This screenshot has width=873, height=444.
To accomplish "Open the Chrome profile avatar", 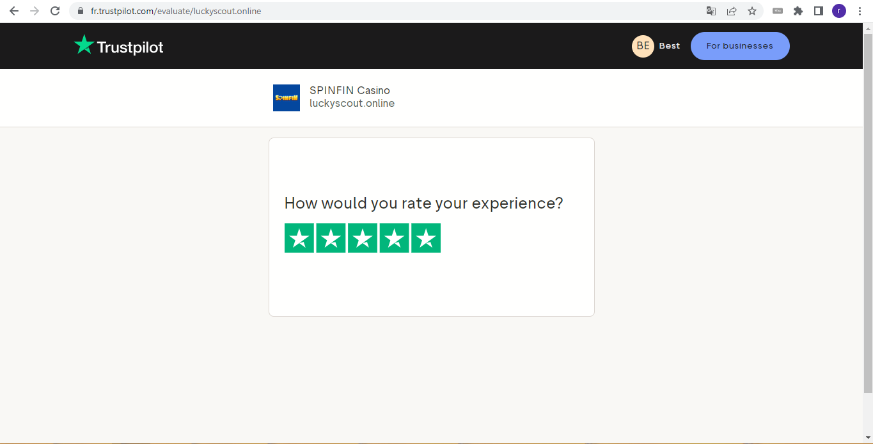I will tap(839, 11).
